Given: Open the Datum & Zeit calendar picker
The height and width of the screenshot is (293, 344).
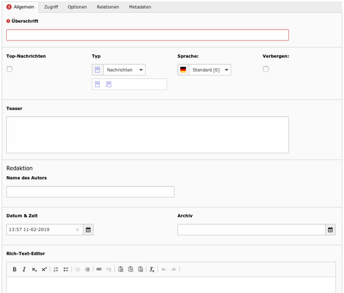Looking at the screenshot, I should (x=88, y=230).
